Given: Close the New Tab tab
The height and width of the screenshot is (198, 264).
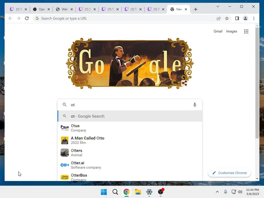Looking at the screenshot, I should tap(186, 9).
